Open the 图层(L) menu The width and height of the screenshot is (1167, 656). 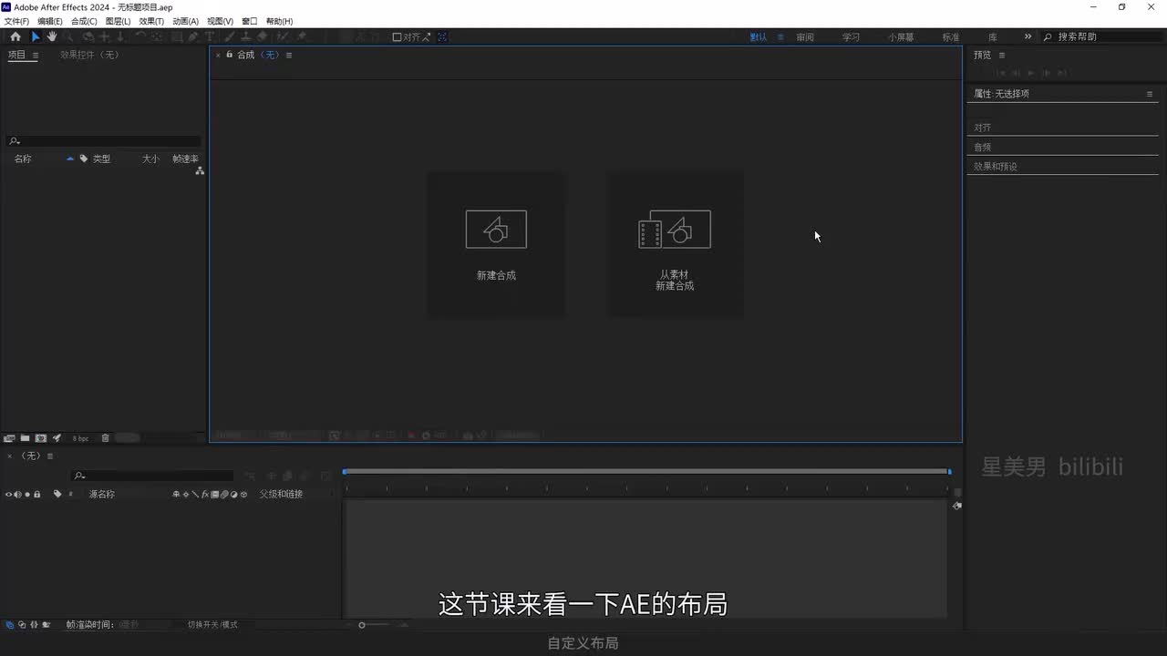click(x=118, y=21)
